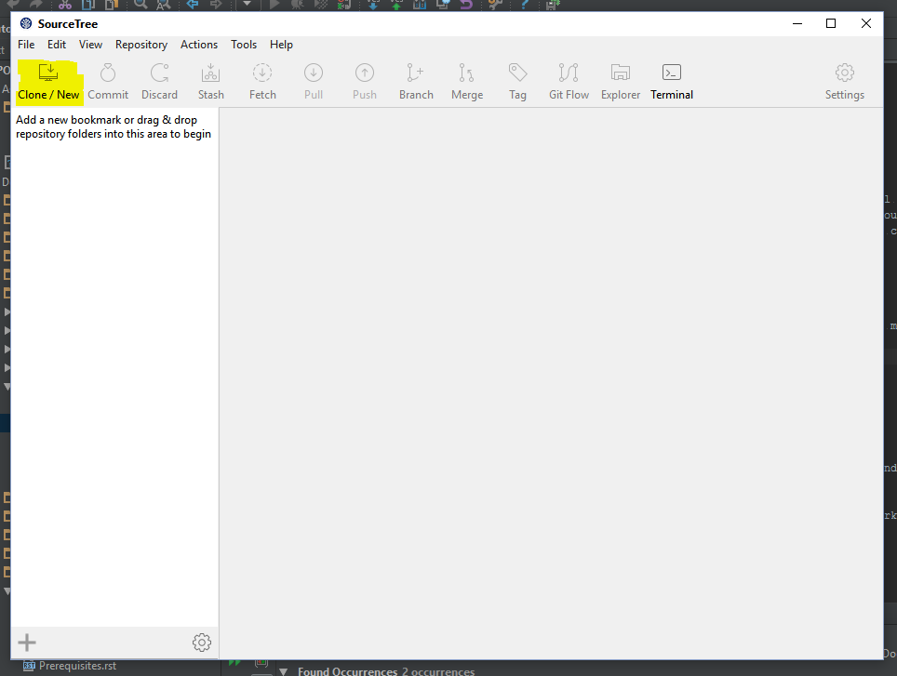Open the Stash tool
Image resolution: width=897 pixels, height=676 pixels.
pyautogui.click(x=211, y=82)
